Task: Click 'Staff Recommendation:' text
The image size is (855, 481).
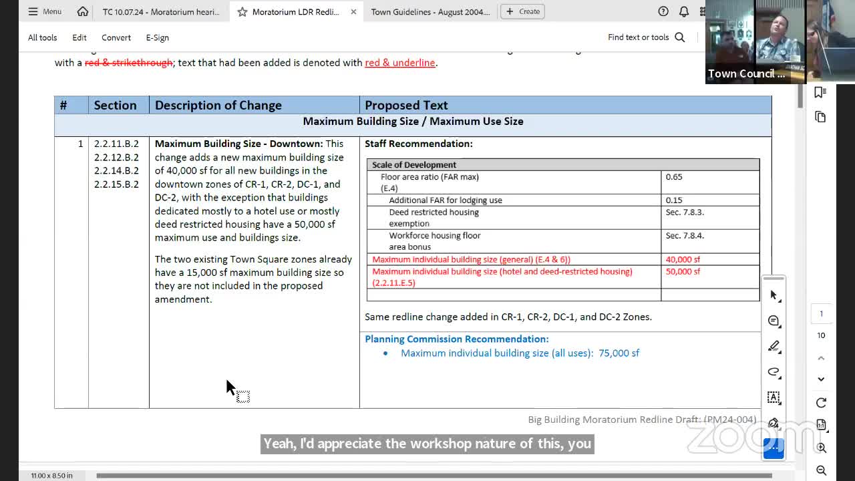Action: point(419,144)
